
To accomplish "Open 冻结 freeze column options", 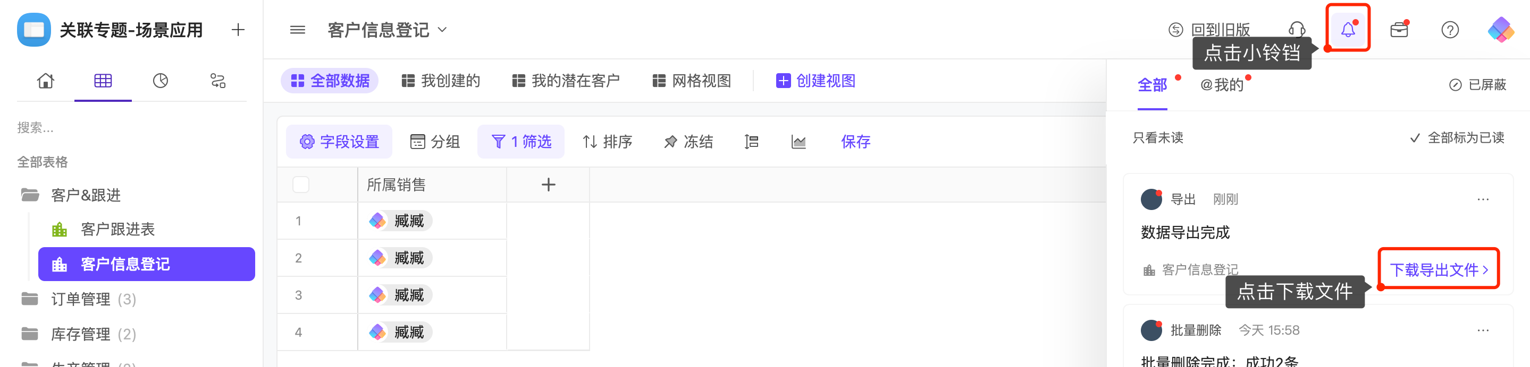I will click(x=688, y=142).
